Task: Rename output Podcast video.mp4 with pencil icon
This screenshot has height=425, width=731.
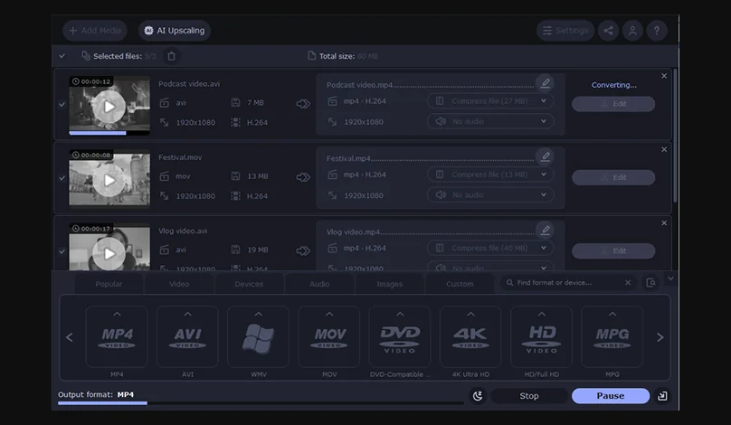Action: (545, 83)
